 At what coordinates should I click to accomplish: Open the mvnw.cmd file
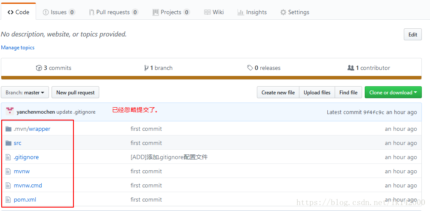(x=27, y=186)
